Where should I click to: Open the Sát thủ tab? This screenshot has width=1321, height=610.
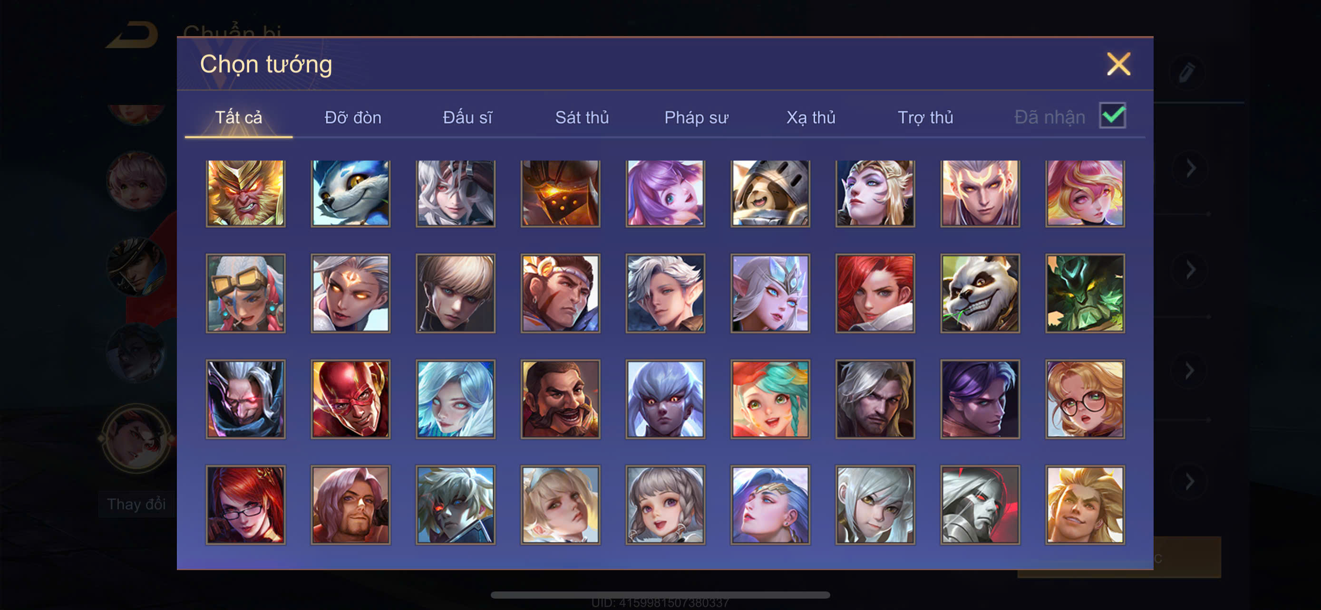582,117
